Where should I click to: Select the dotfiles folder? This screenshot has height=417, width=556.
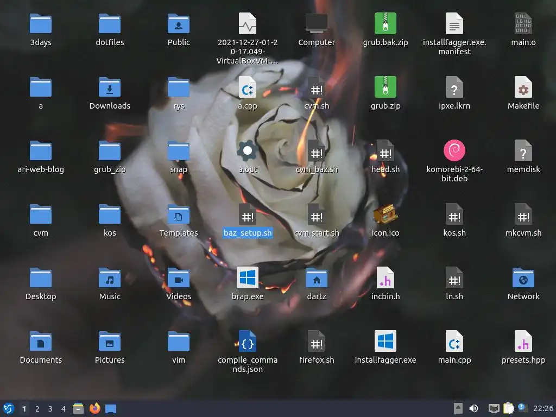tap(110, 24)
